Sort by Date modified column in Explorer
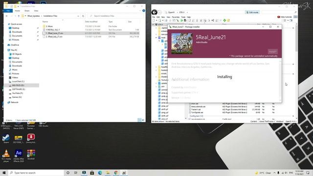This screenshot has height=176, width=313. click(x=91, y=22)
